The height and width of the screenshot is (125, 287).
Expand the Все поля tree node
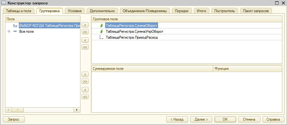9,31
